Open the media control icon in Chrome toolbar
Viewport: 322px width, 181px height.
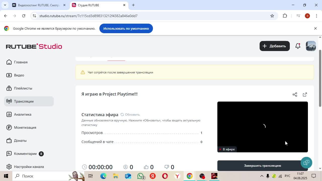(298, 16)
